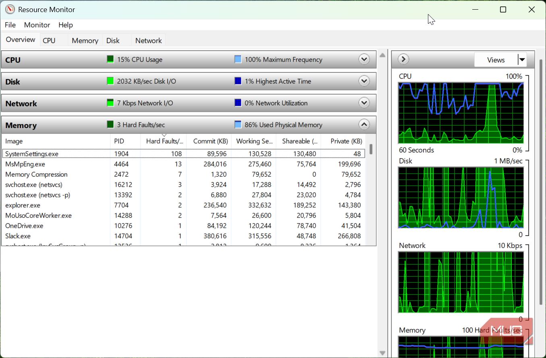Viewport: 546px width, 358px height.
Task: Open the Views dropdown arrow
Action: [x=522, y=60]
